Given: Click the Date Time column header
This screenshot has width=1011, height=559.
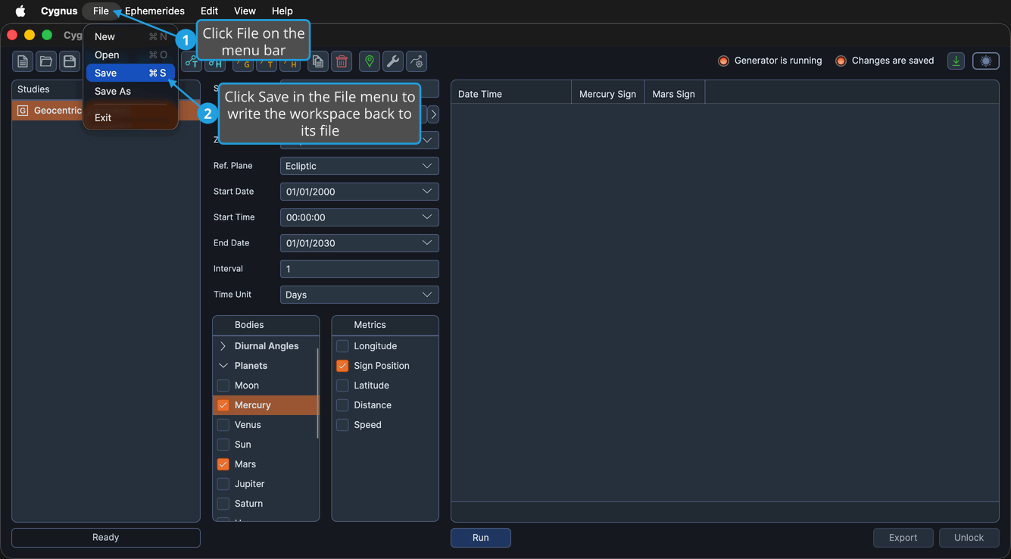Looking at the screenshot, I should pyautogui.click(x=511, y=94).
